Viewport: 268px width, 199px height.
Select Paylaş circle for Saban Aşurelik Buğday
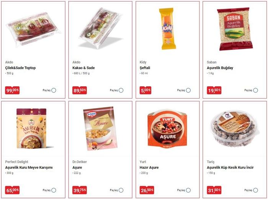click(255, 90)
